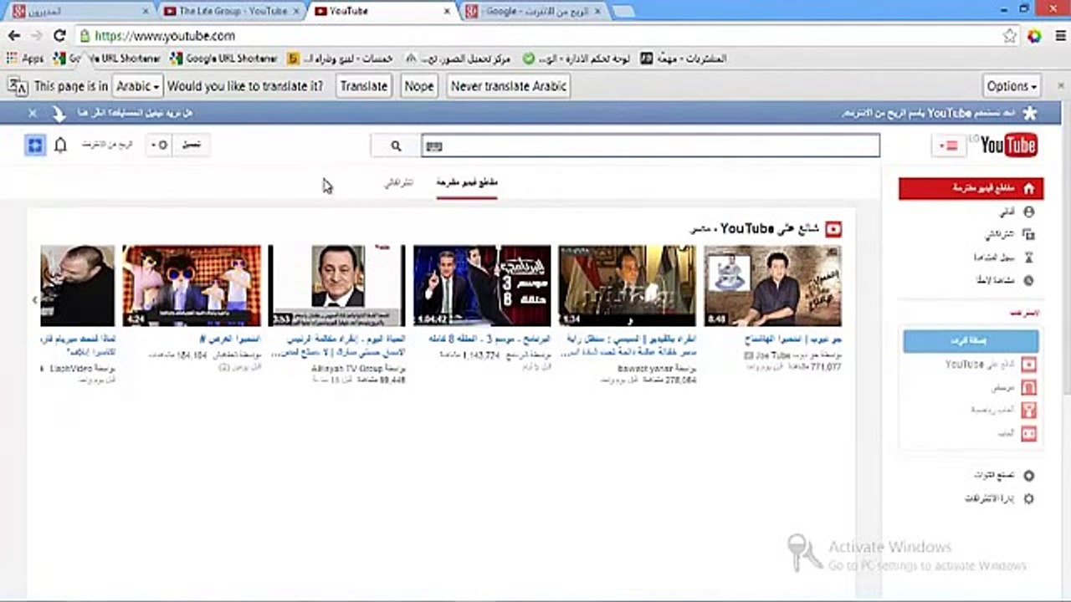This screenshot has height=602, width=1071.
Task: Open the notifications bell
Action: pyautogui.click(x=60, y=145)
